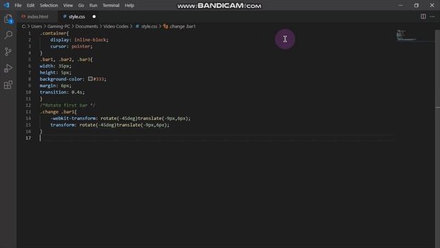
Task: Click the Documents breadcrumb segment
Action: 87,26
